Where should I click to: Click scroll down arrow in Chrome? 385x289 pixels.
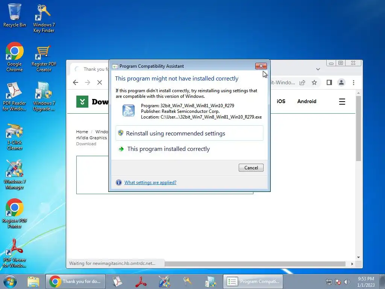click(358, 257)
